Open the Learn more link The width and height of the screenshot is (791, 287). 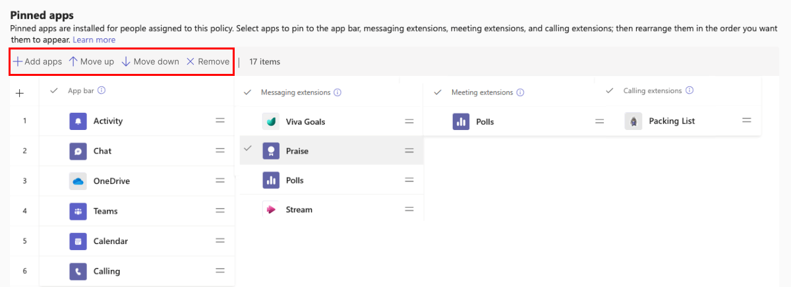click(x=94, y=40)
